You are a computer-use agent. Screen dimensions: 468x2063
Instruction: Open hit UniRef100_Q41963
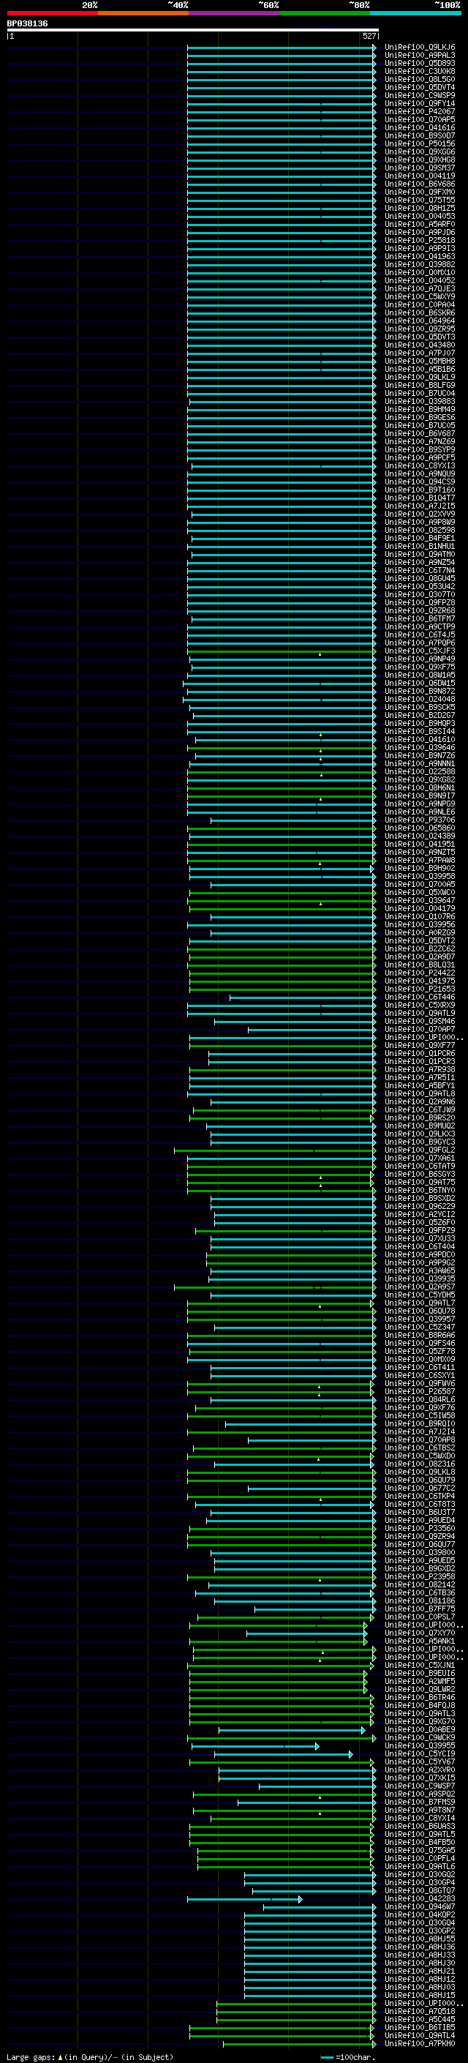click(420, 256)
